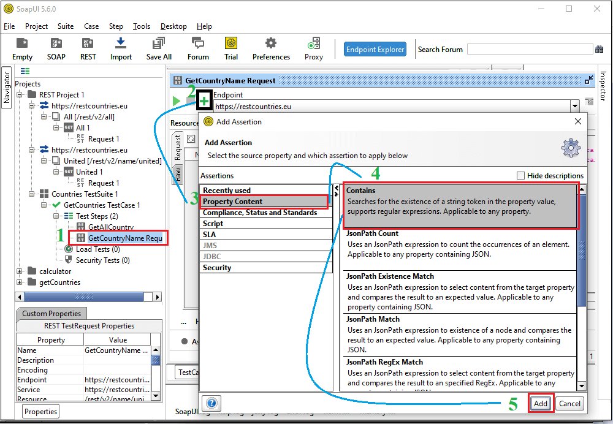Open the Forum toolbar icon
Viewport: 613px width, 424px height.
198,43
